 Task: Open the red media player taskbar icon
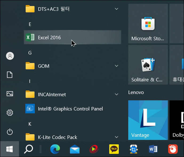pyautogui.click(x=94, y=149)
